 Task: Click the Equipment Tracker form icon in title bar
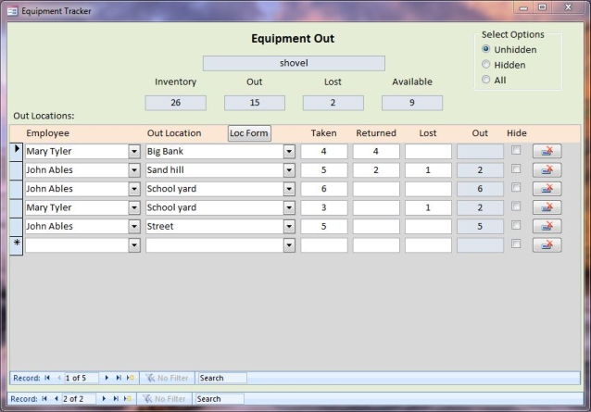[x=12, y=11]
